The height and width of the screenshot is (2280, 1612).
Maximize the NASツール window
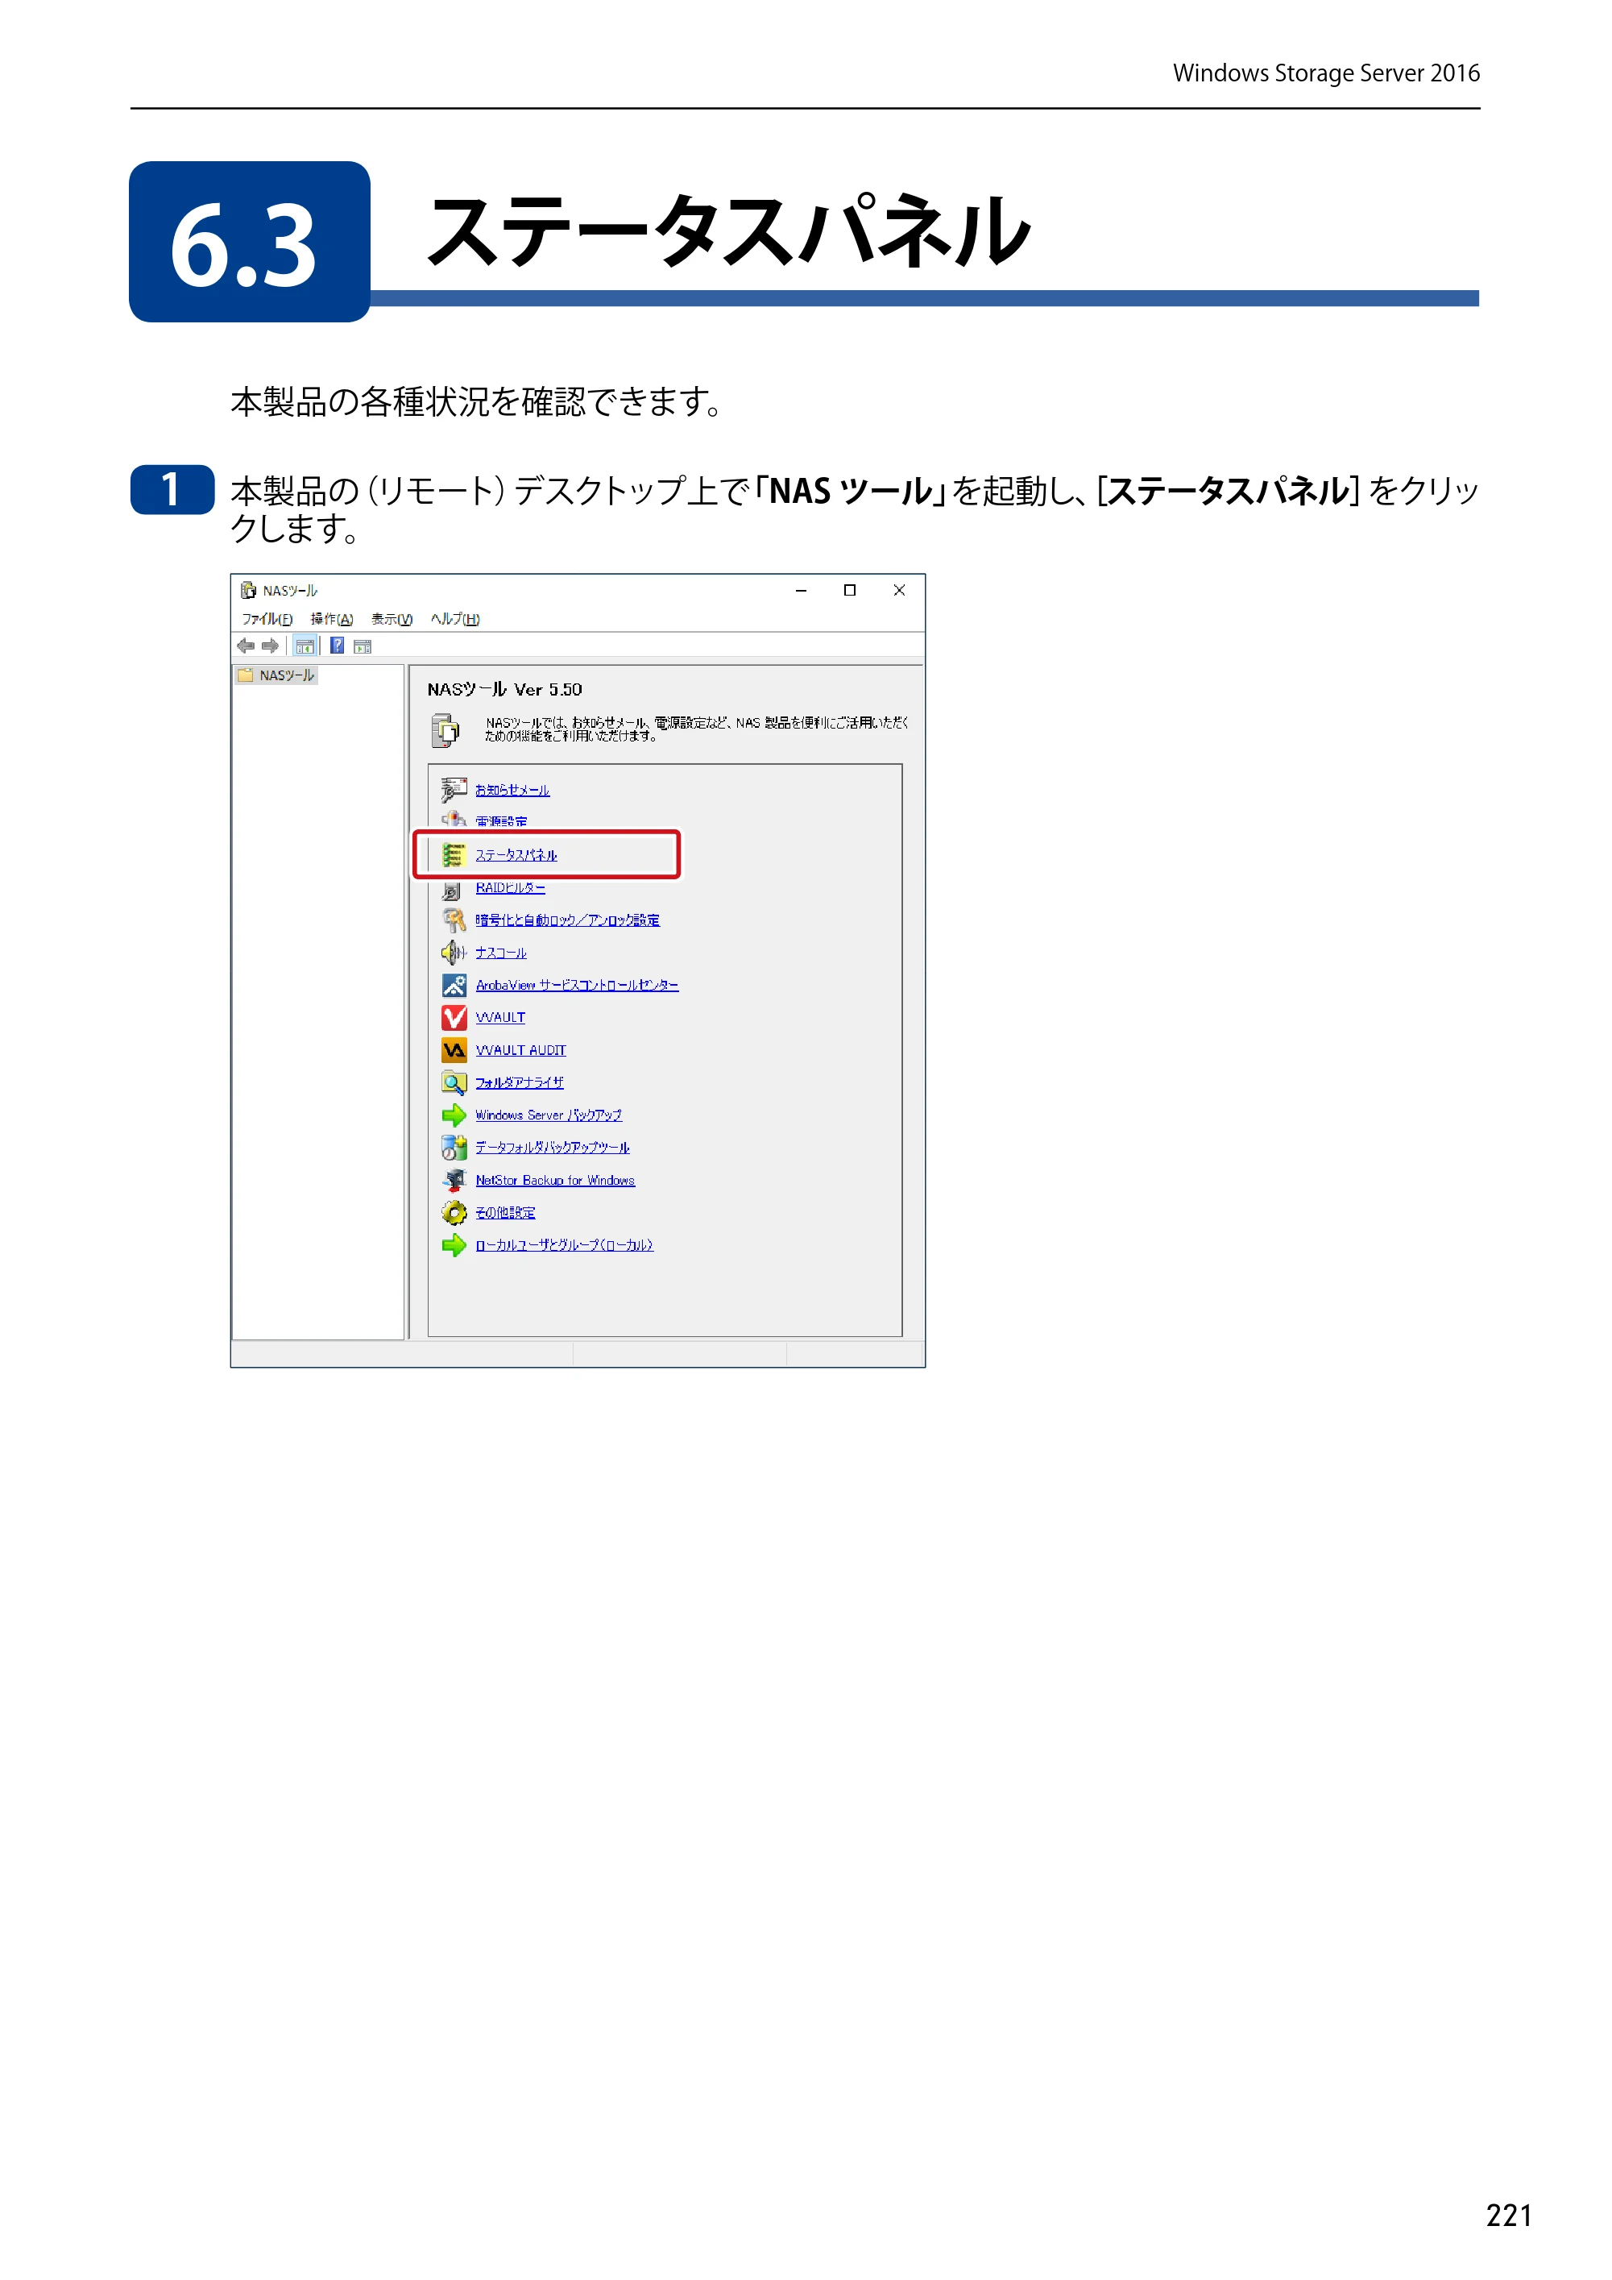(850, 590)
